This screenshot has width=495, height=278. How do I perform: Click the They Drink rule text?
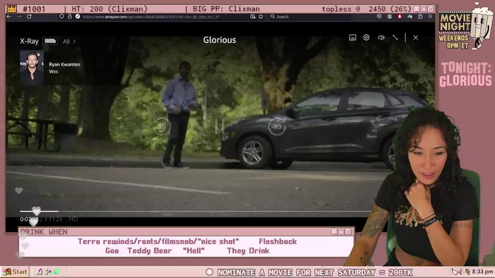[x=248, y=251]
